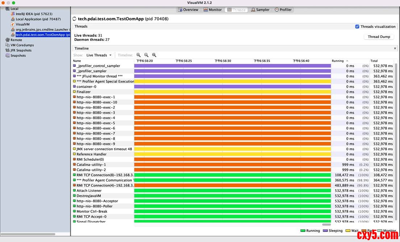The width and height of the screenshot is (400, 242).
Task: Select JFR Snapshots in the sidebar
Action: (x=21, y=51)
